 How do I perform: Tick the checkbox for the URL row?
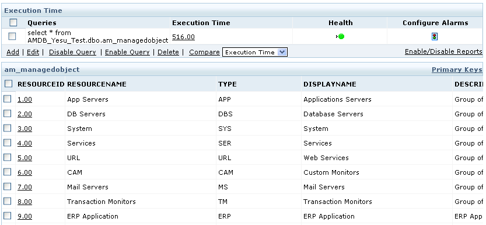pyautogui.click(x=7, y=157)
